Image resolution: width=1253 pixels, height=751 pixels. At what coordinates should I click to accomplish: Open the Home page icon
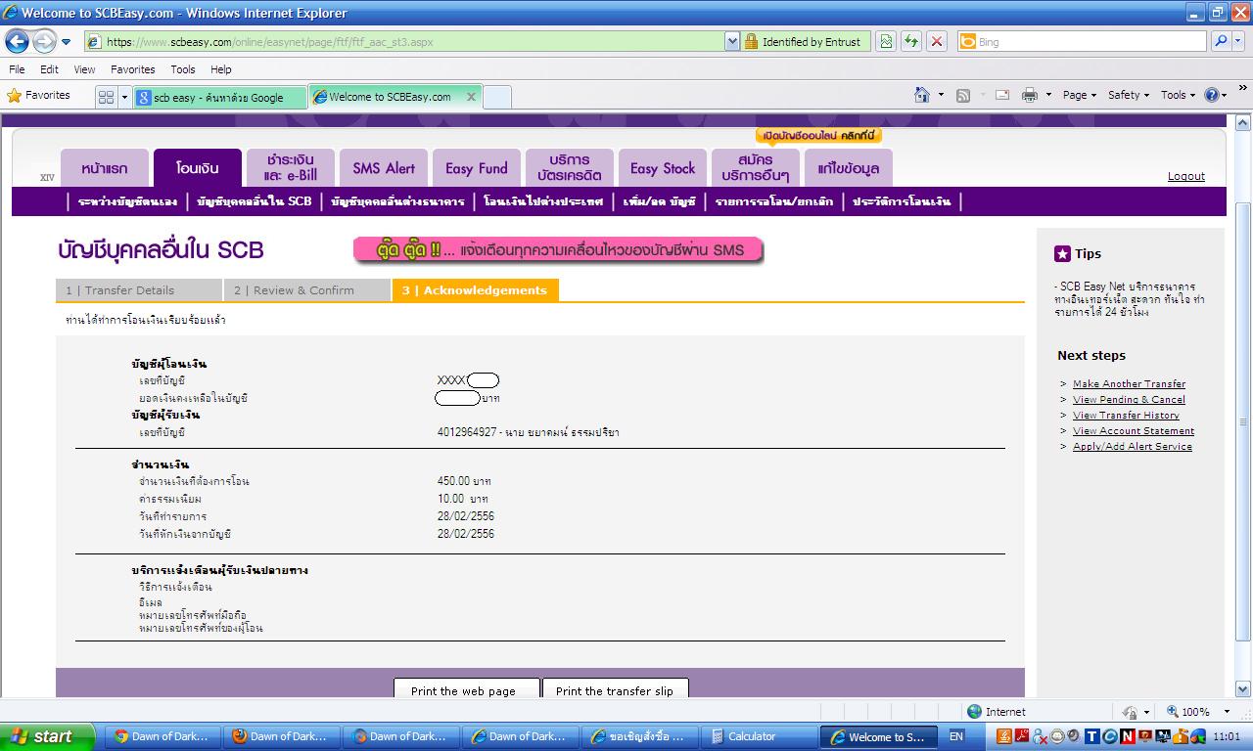[921, 95]
